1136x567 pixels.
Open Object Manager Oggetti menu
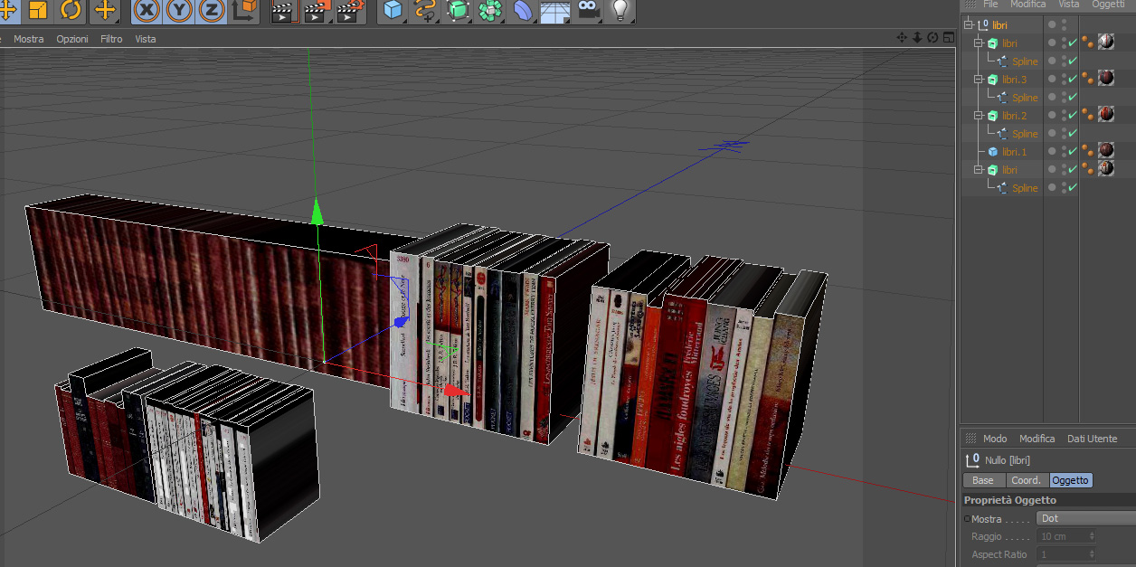pos(1108,5)
